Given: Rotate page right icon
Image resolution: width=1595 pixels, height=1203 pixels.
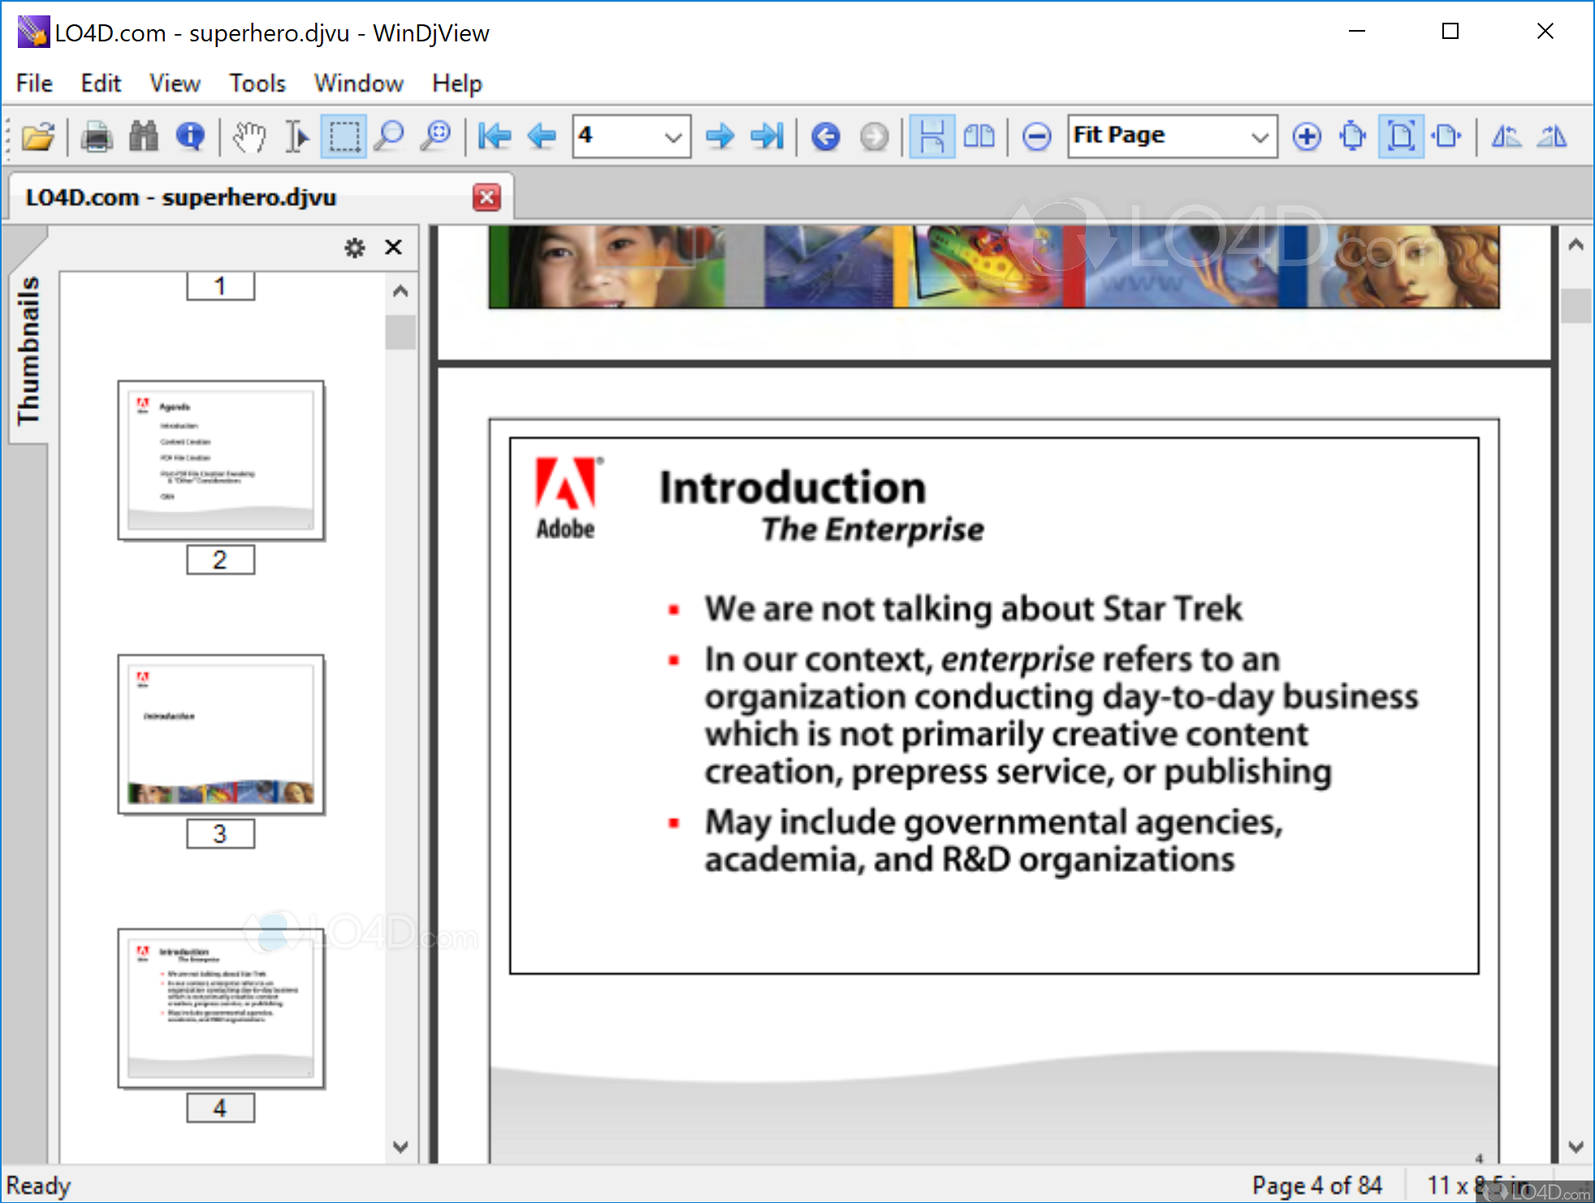Looking at the screenshot, I should pos(1552,136).
